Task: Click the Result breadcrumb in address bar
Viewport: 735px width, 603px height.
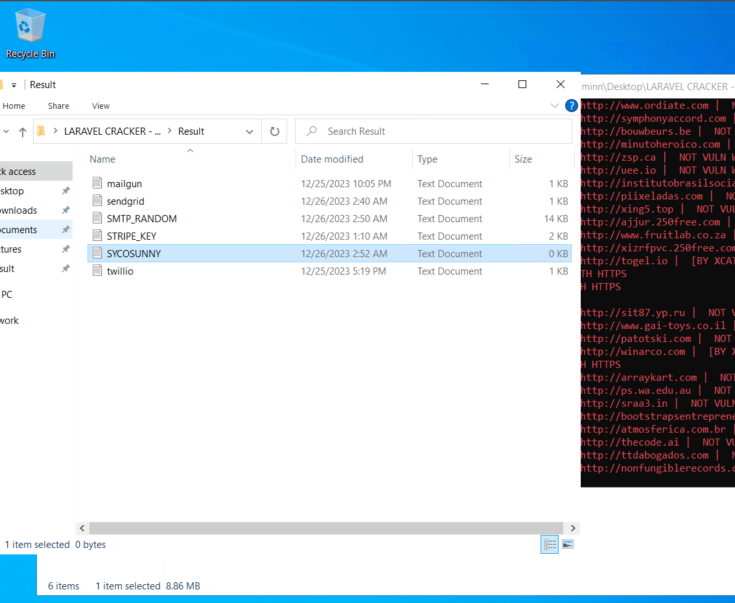Action: (191, 131)
